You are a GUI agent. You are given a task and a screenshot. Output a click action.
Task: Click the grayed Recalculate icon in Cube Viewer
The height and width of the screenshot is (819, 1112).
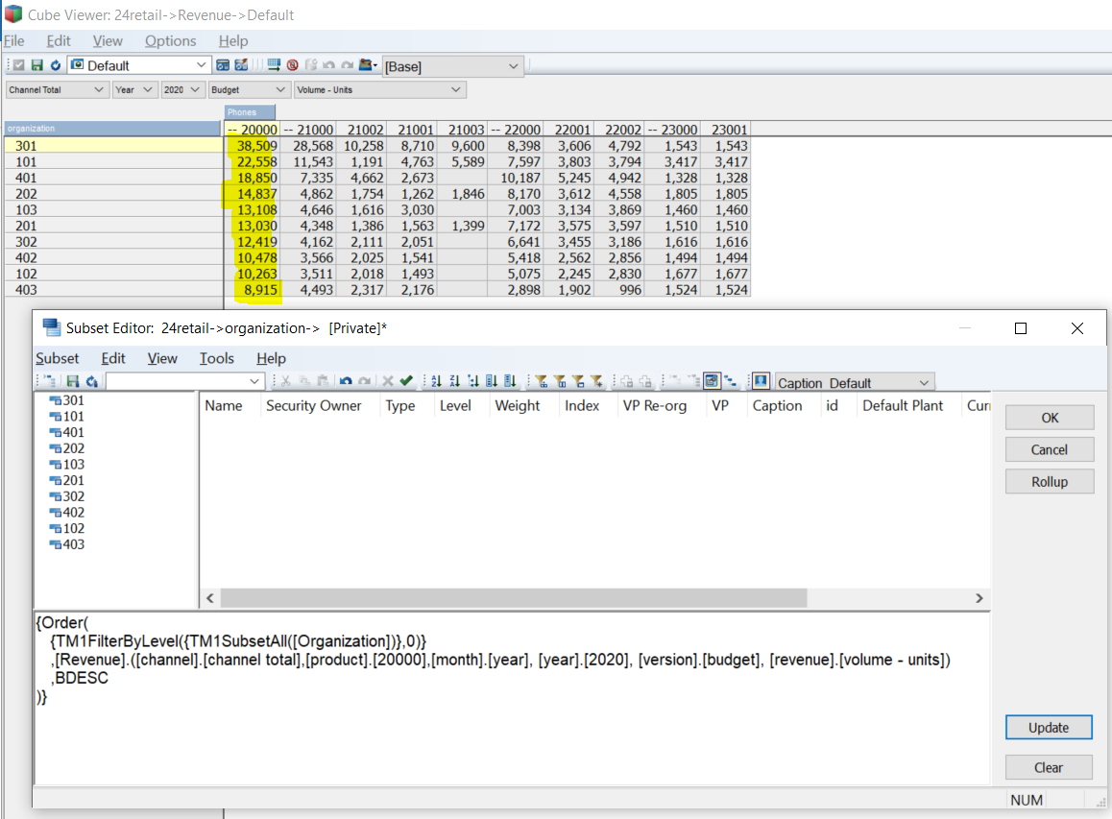(19, 65)
